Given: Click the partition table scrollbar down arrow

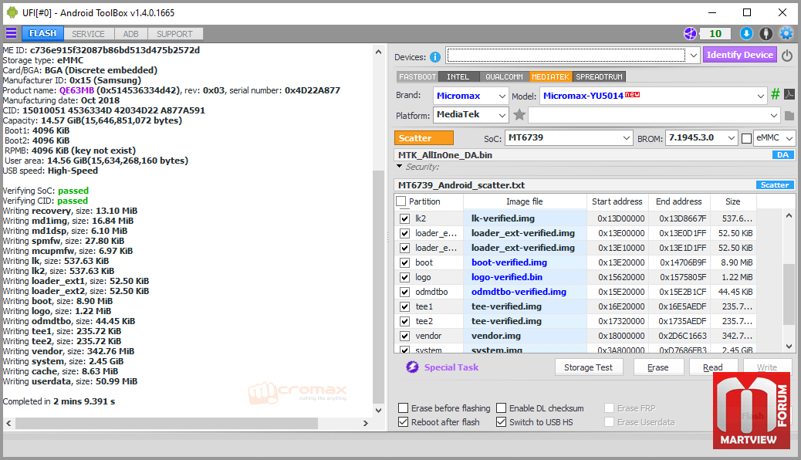Looking at the screenshot, I should coord(789,347).
